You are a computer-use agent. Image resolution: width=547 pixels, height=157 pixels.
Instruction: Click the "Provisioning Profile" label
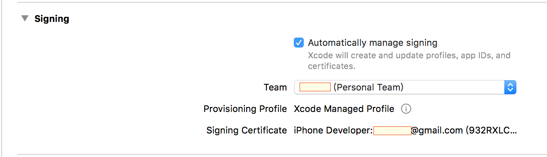pyautogui.click(x=245, y=109)
